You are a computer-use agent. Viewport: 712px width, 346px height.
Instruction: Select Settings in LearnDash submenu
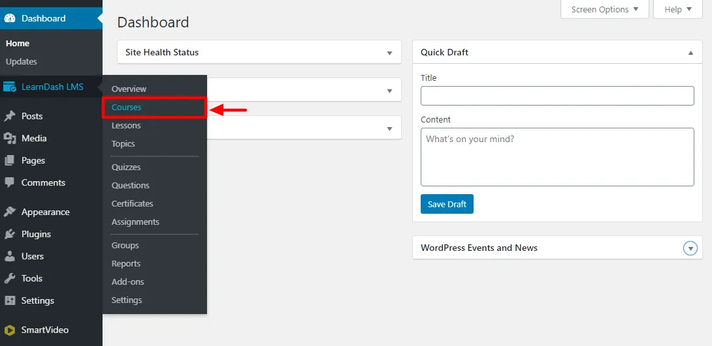127,300
